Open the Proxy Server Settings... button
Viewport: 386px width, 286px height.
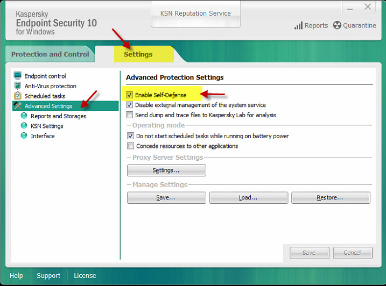[166, 170]
